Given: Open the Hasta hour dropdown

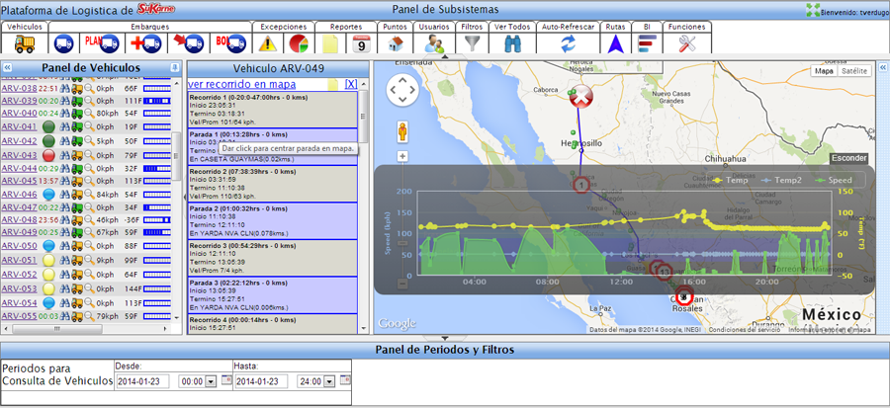Looking at the screenshot, I should [328, 382].
